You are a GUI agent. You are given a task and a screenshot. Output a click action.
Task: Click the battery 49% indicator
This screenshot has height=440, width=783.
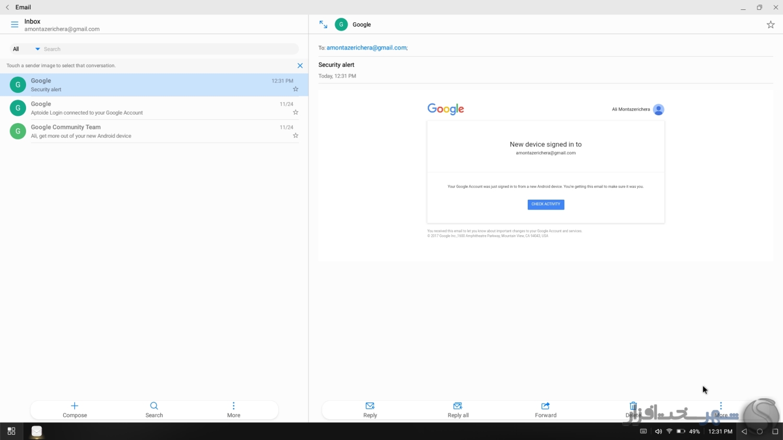click(689, 431)
